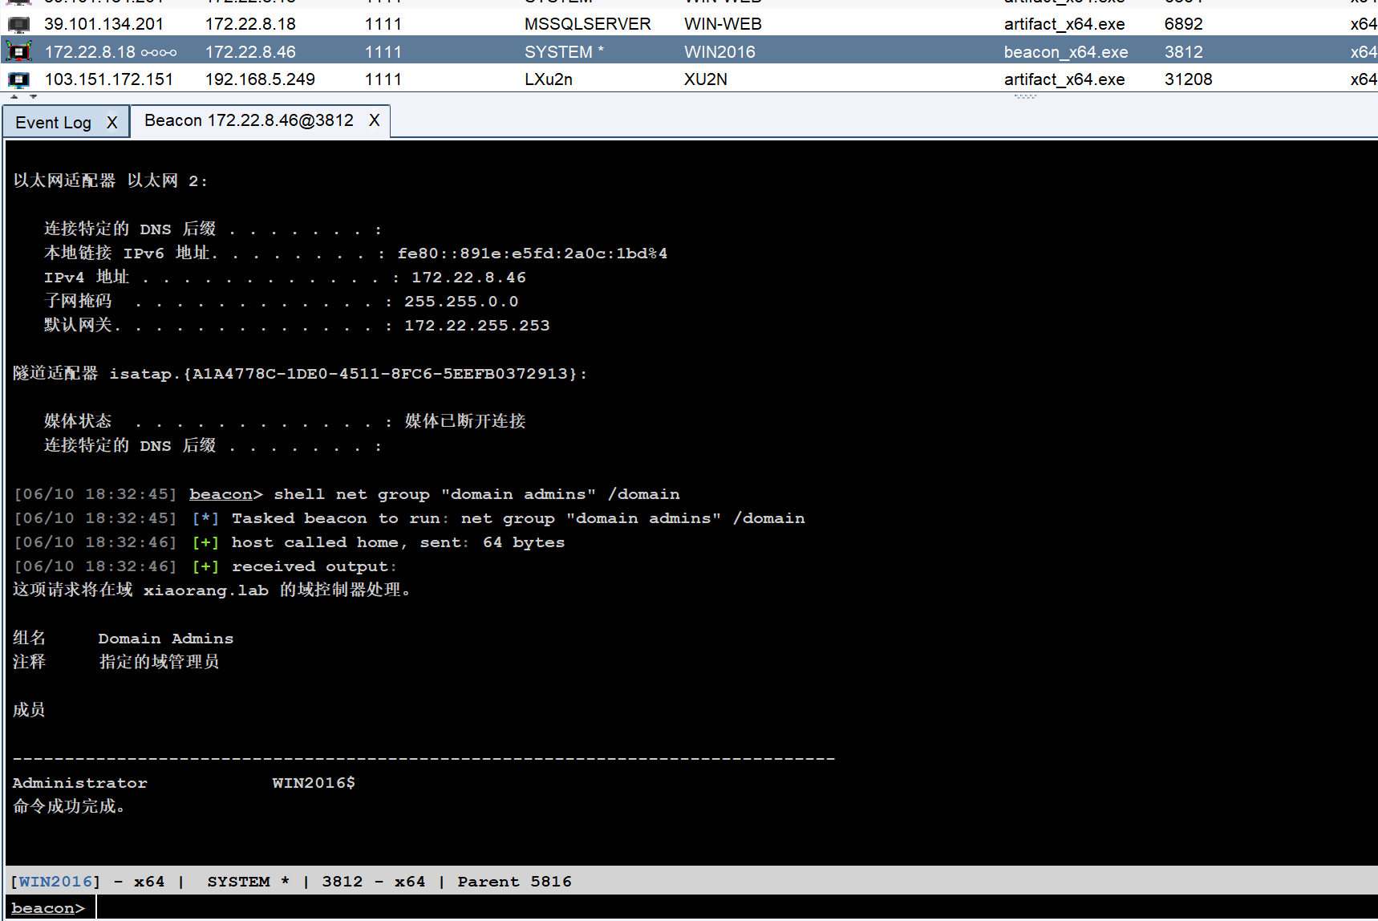Click the WIN2016 computer name cell
The width and height of the screenshot is (1378, 921).
tap(719, 52)
